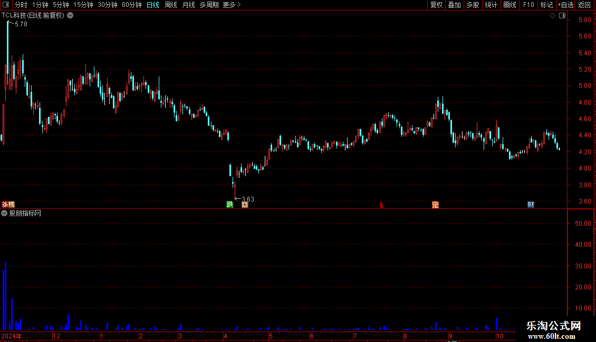
Task: Click the 5.78 high price label
Action: [x=21, y=24]
